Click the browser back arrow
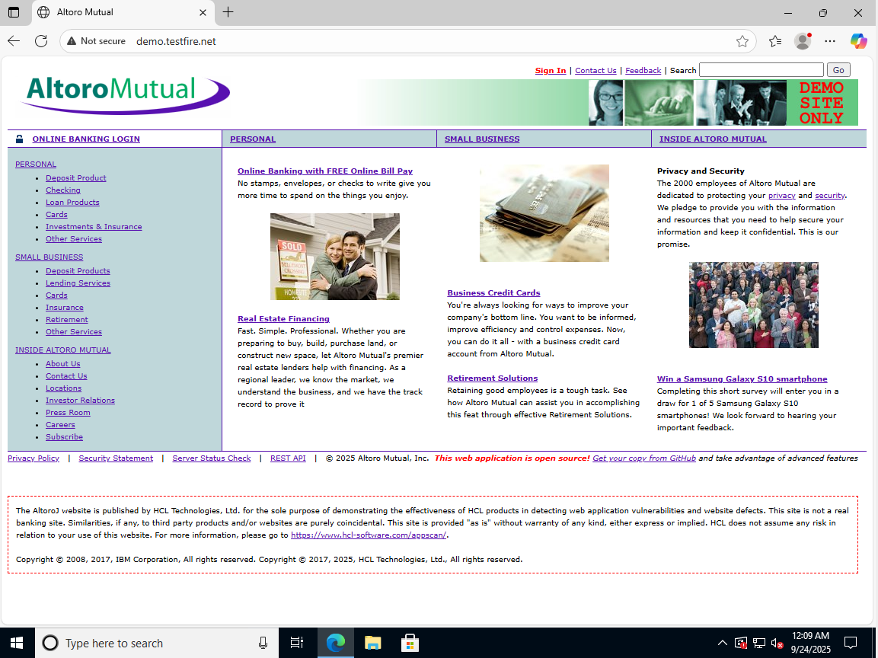The width and height of the screenshot is (878, 658). pyautogui.click(x=14, y=41)
